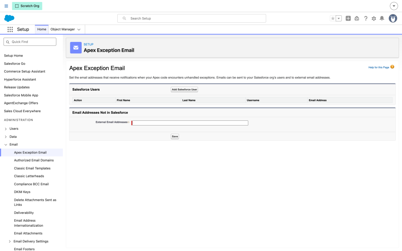
Task: Click the Username column header
Action: click(x=253, y=100)
